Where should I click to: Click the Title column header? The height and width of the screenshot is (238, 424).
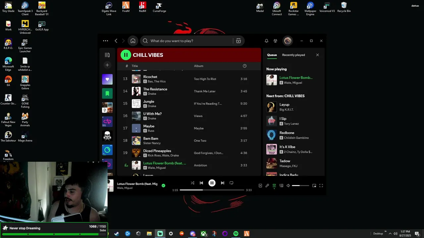[135, 66]
